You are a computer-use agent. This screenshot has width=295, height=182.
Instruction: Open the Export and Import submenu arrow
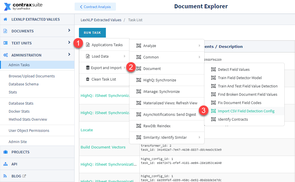click(125, 68)
